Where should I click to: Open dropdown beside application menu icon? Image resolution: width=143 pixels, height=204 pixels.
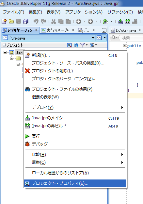pyautogui.click(x=105, y=38)
